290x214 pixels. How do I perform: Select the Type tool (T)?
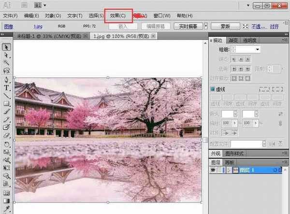tap(7, 87)
